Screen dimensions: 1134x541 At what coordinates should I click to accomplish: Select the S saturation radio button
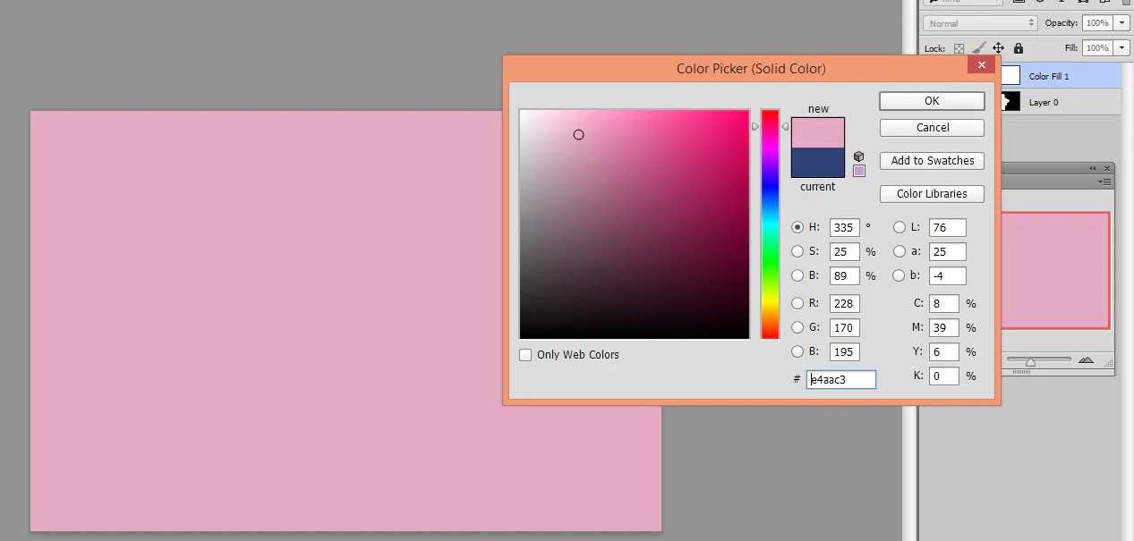(797, 252)
